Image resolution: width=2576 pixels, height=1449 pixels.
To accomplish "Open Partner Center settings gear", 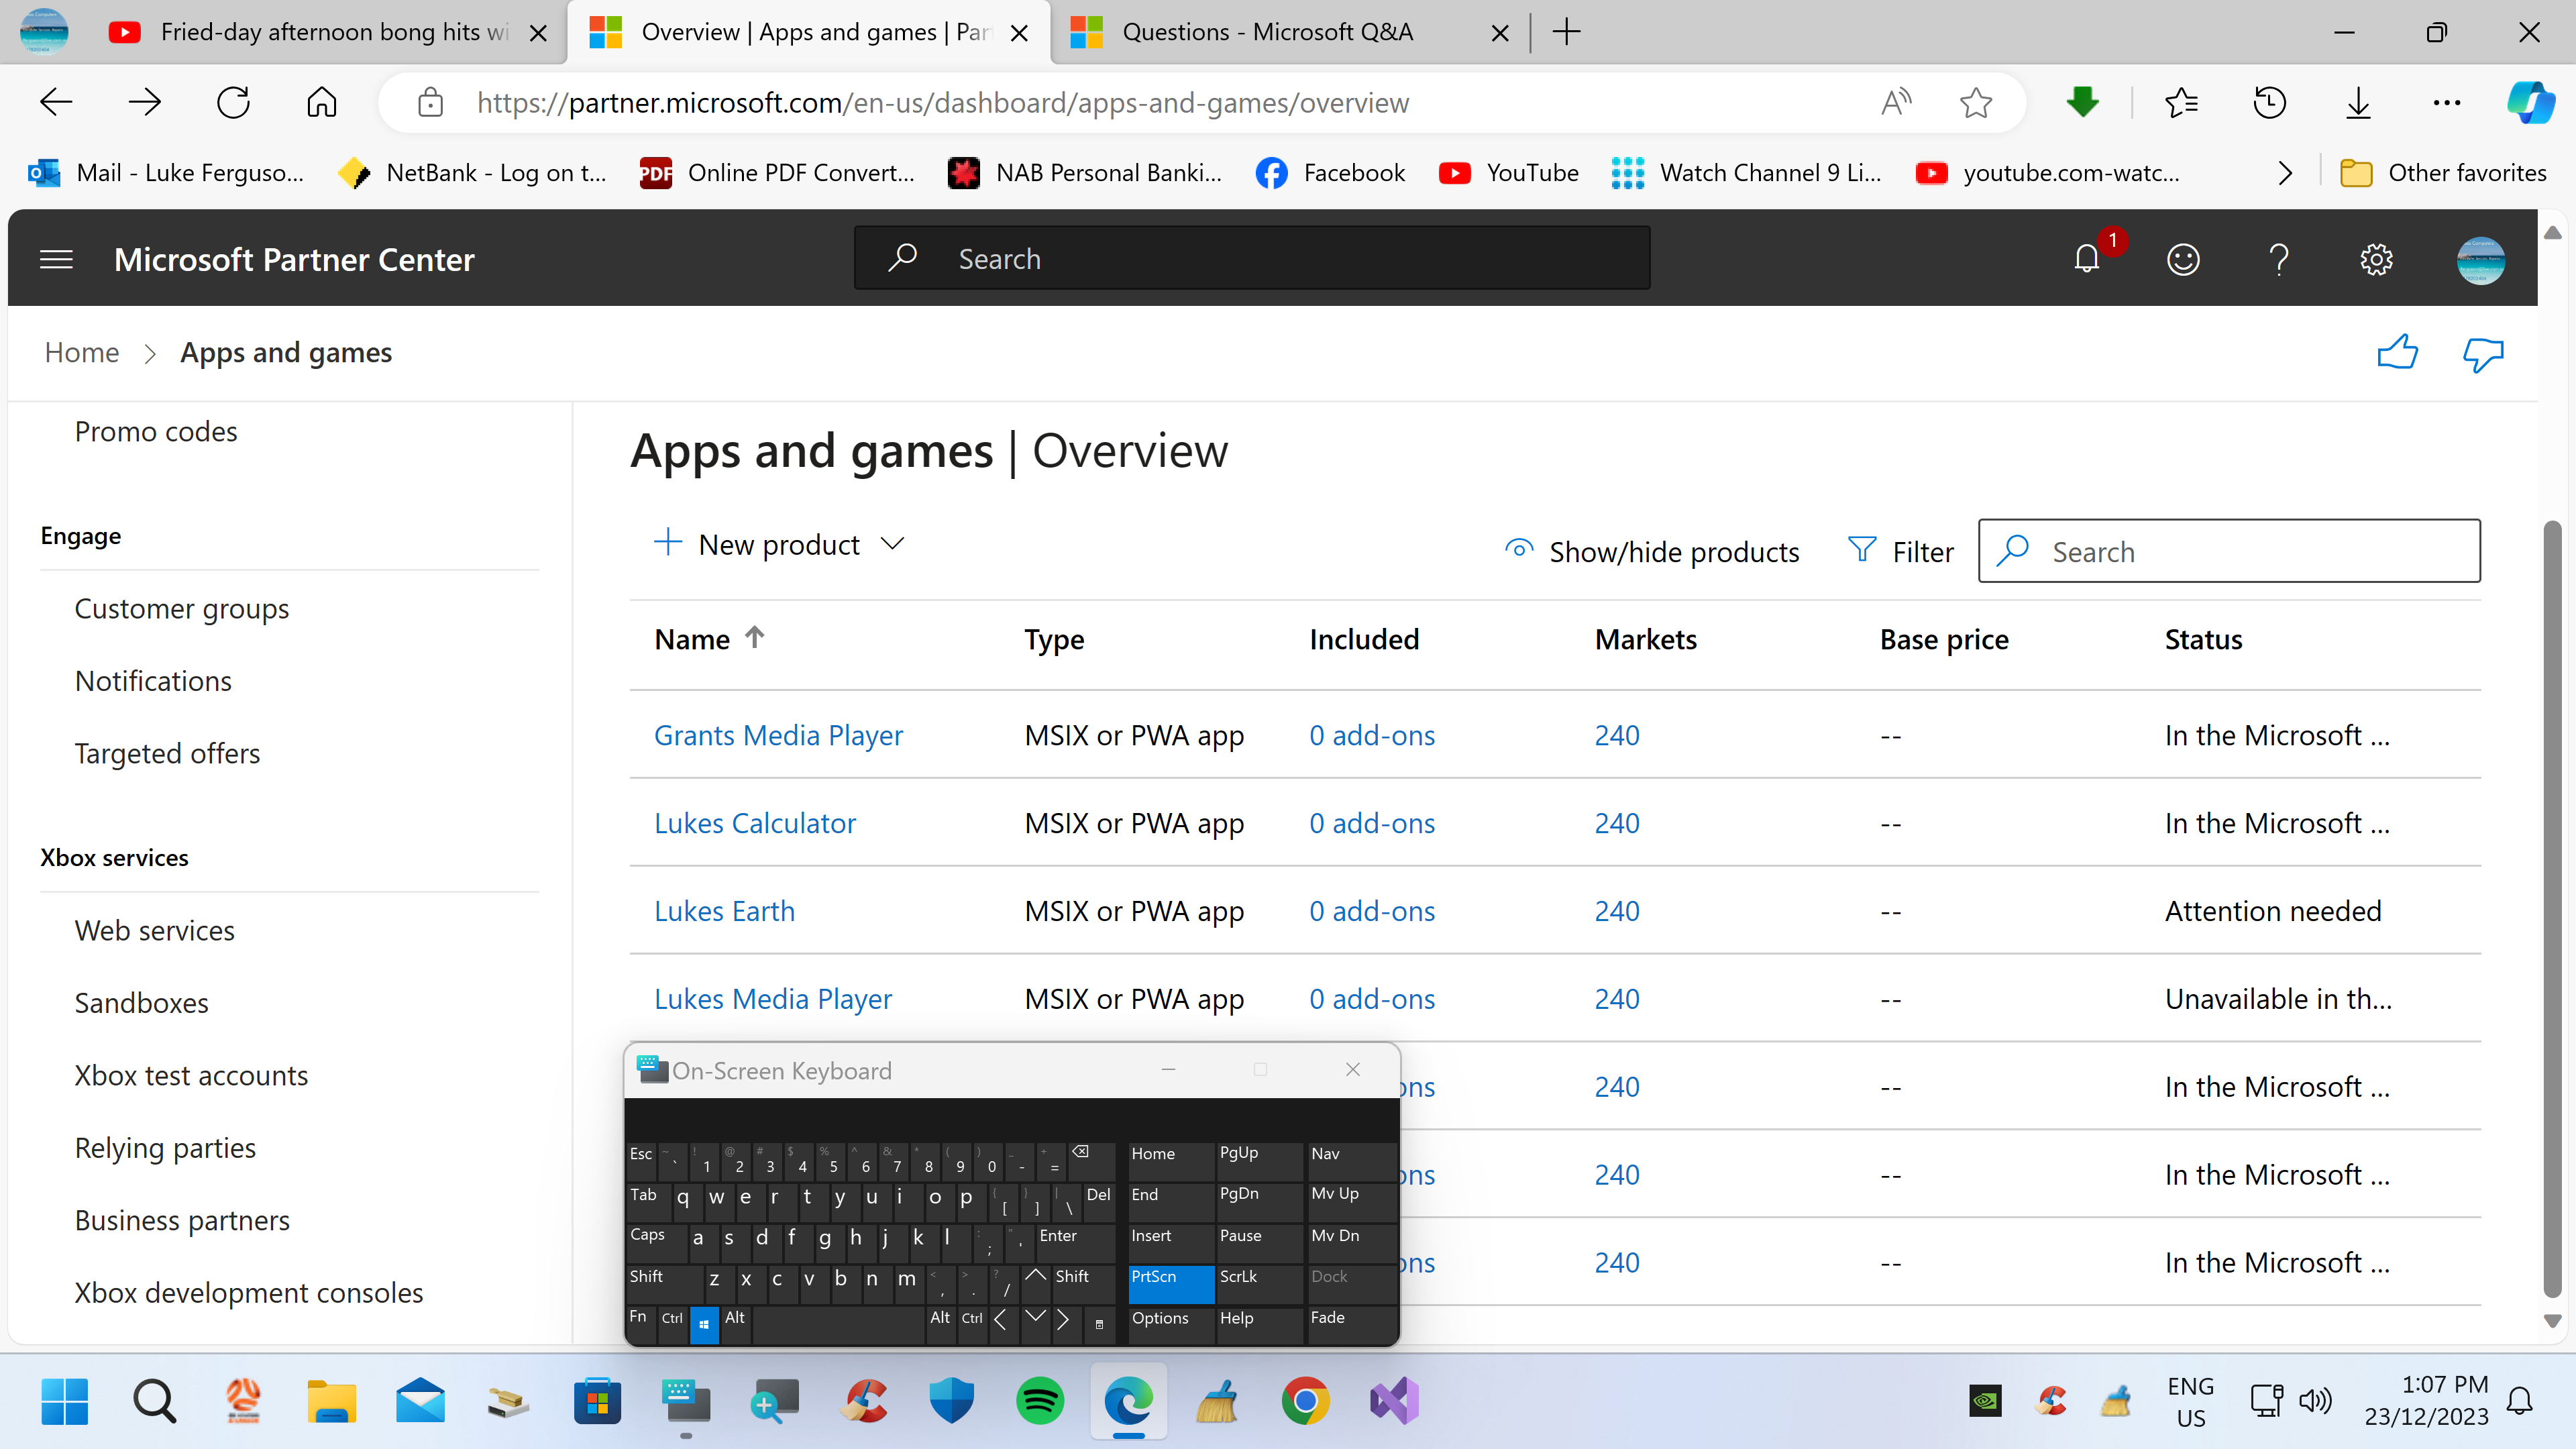I will [x=2376, y=260].
